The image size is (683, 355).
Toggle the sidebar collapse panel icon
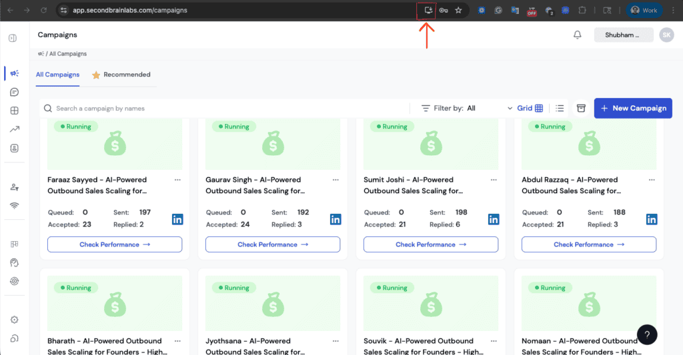(13, 38)
